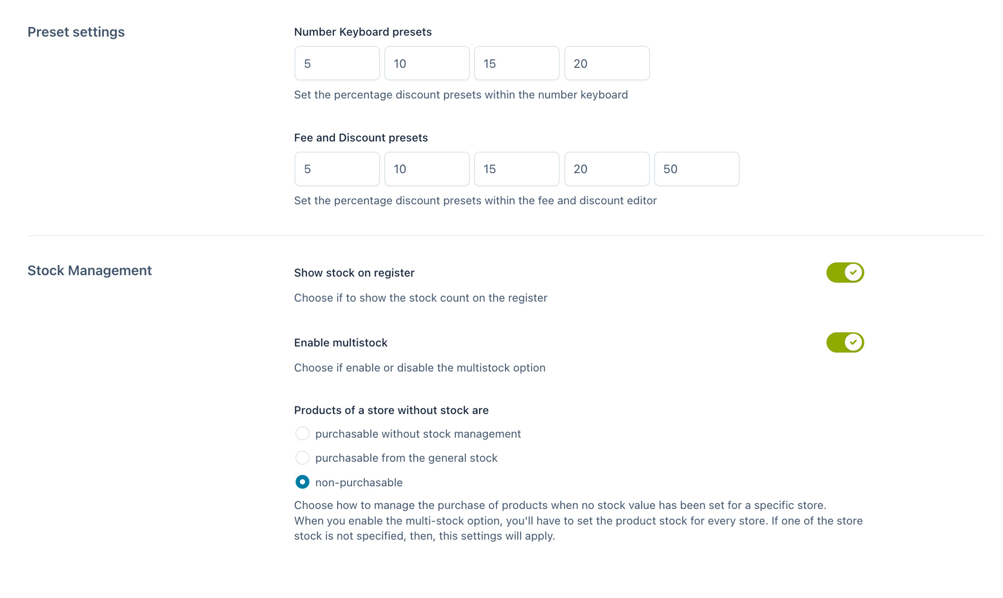Select purchasable without stock management option
Viewport: 1003px width, 598px height.
(x=302, y=434)
